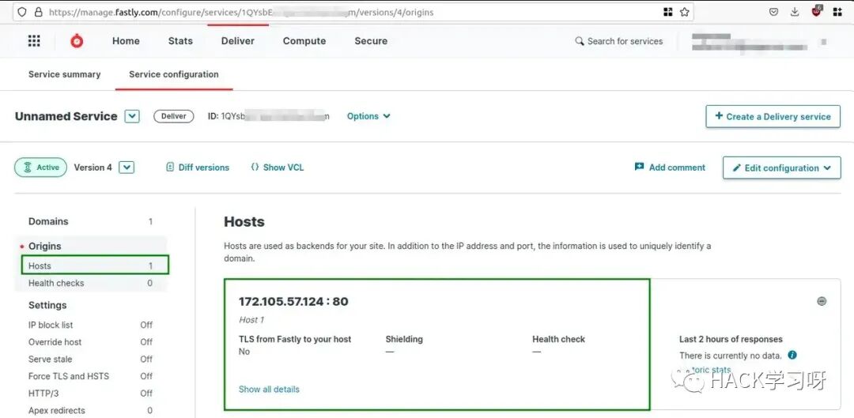
Task: Open Home in the top navigation
Action: coord(126,41)
